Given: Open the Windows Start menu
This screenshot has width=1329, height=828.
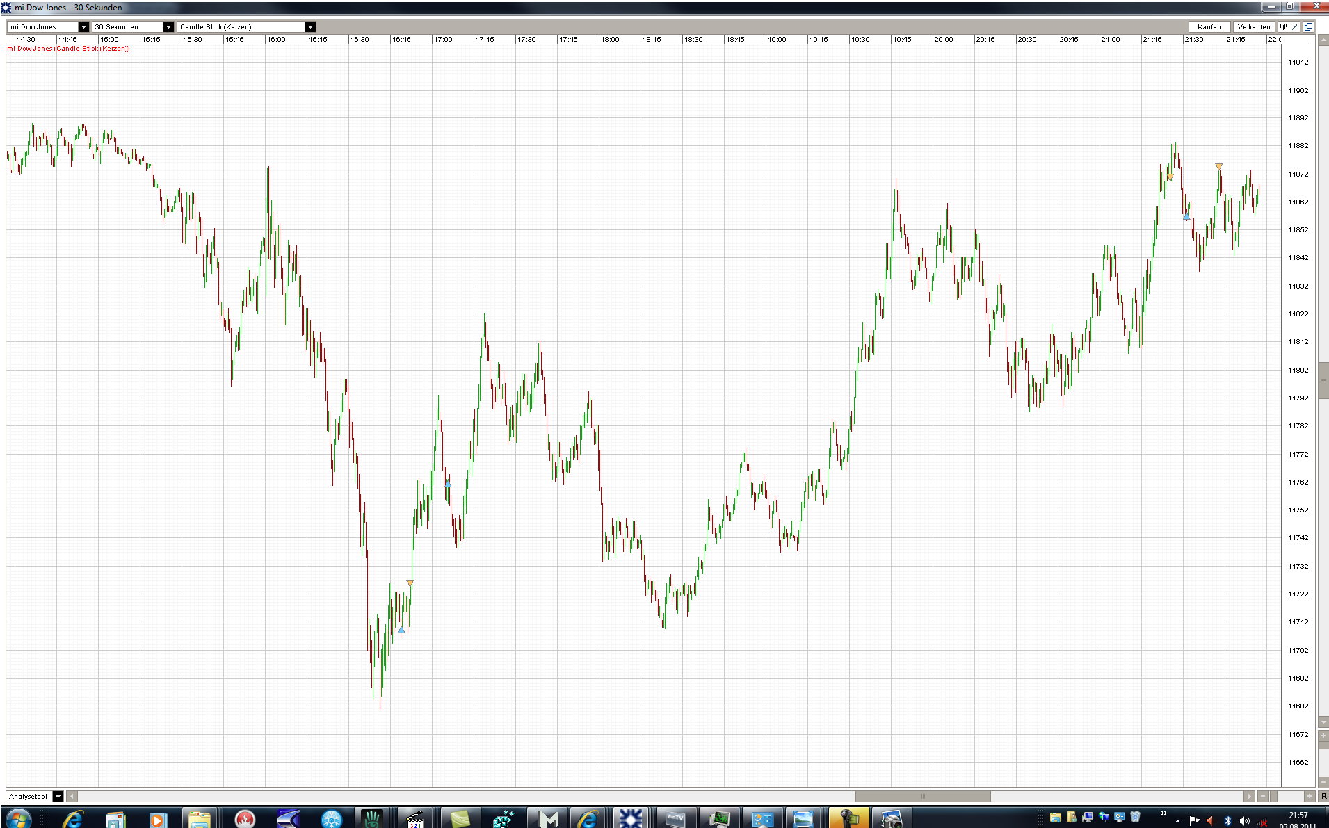Looking at the screenshot, I should coord(18,819).
